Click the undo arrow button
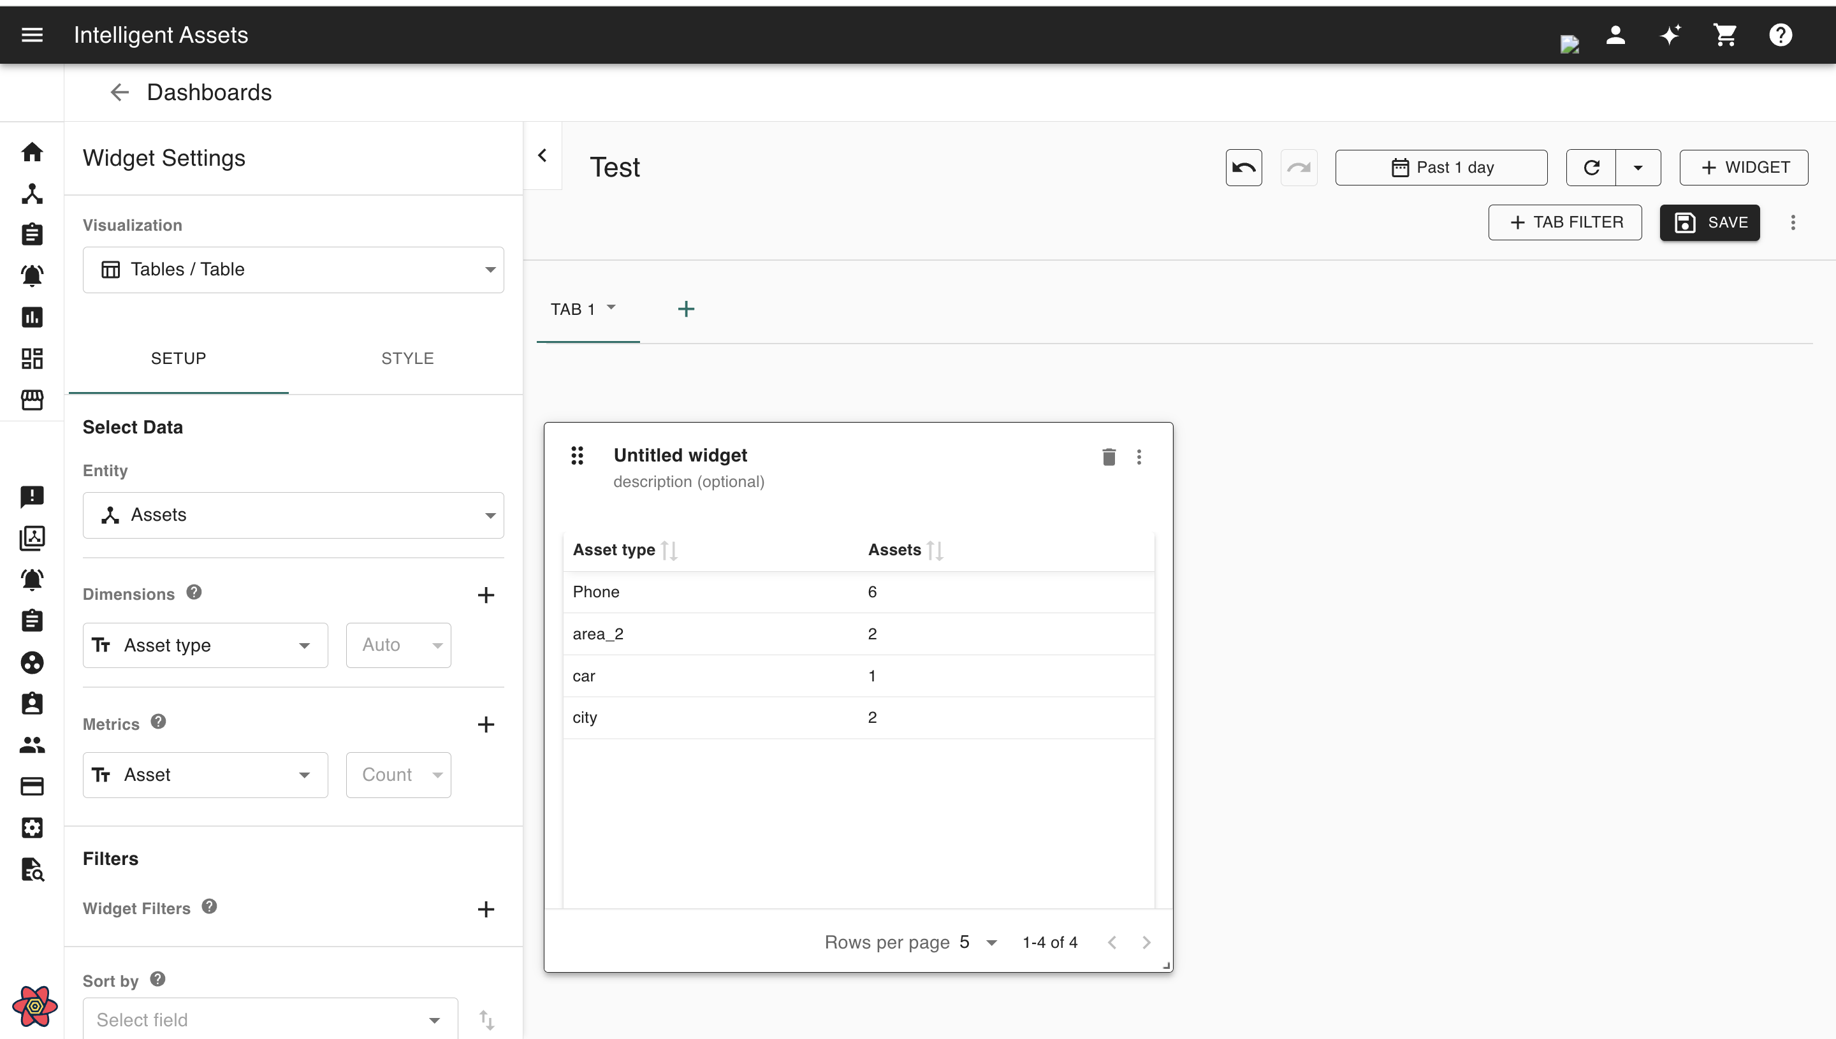This screenshot has width=1836, height=1039. click(x=1243, y=167)
